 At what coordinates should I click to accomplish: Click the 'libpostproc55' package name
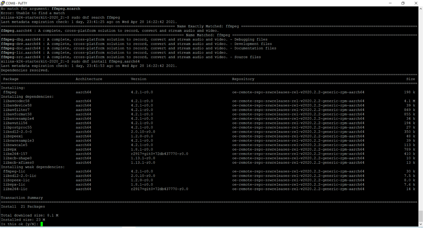(x=18, y=128)
